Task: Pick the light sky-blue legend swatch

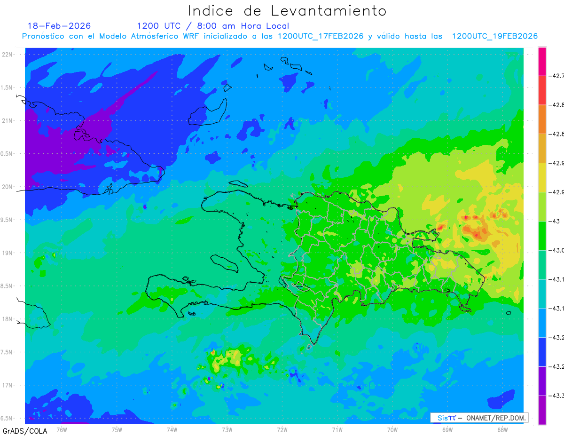Action: pyautogui.click(x=542, y=323)
